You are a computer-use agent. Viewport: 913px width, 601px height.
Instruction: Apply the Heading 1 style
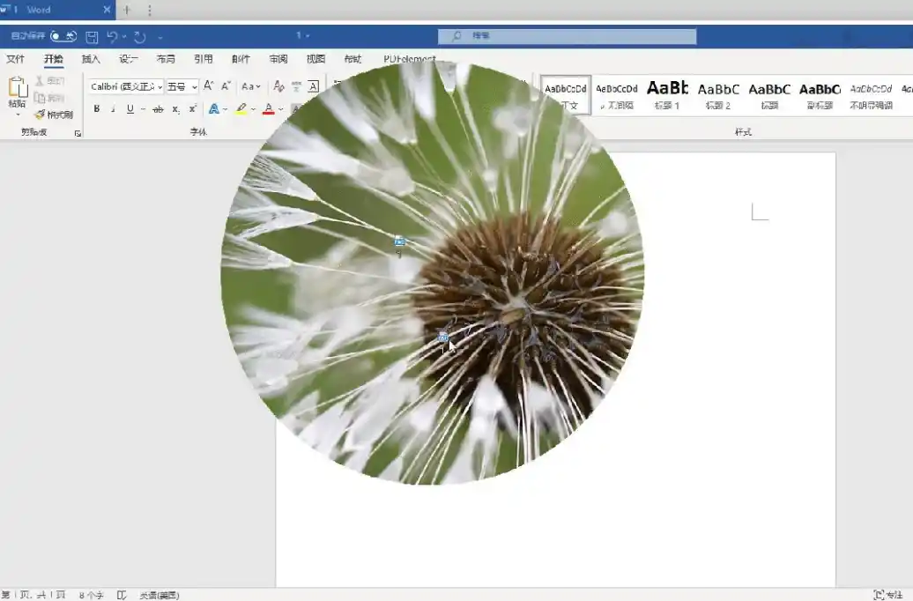pyautogui.click(x=667, y=94)
